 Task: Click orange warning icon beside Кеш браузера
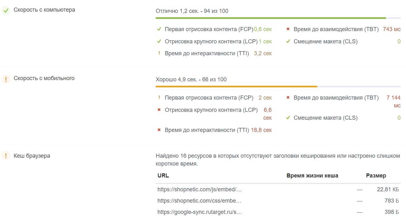coord(6,156)
